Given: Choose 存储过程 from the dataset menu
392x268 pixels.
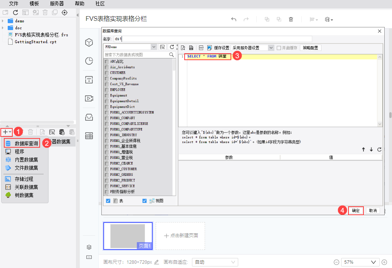Looking at the screenshot, I should point(25,179).
